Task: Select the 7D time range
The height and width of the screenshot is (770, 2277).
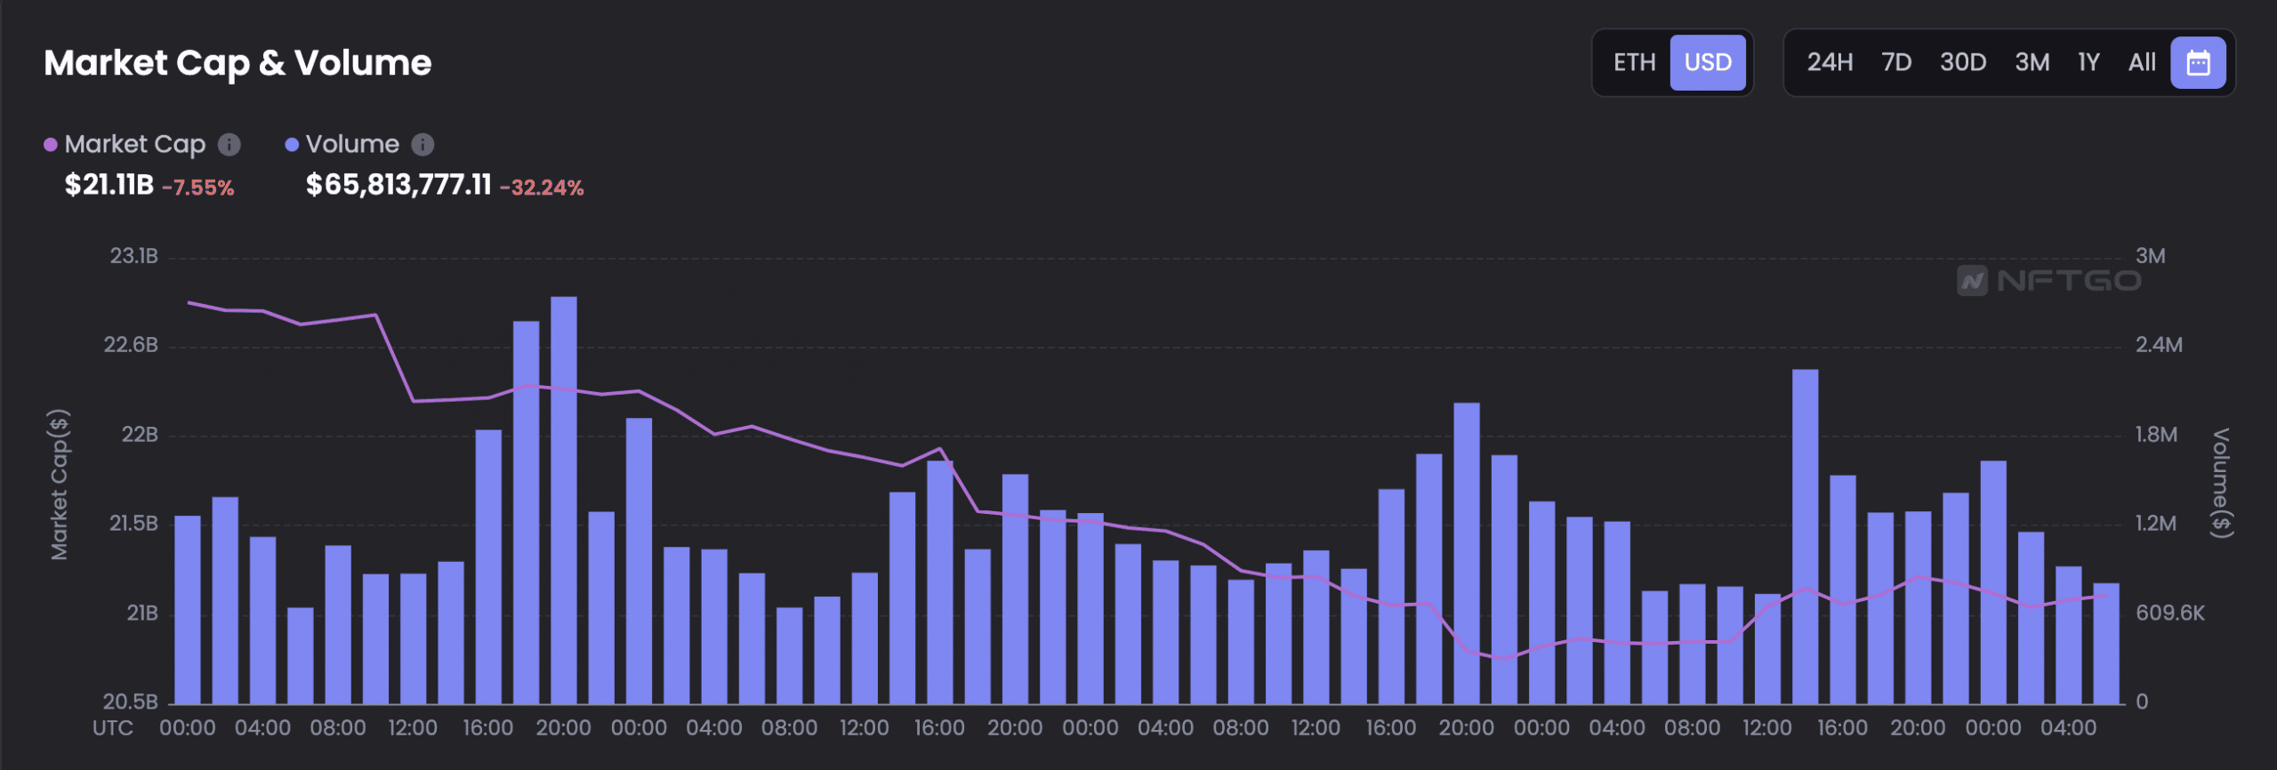Action: 1896,63
